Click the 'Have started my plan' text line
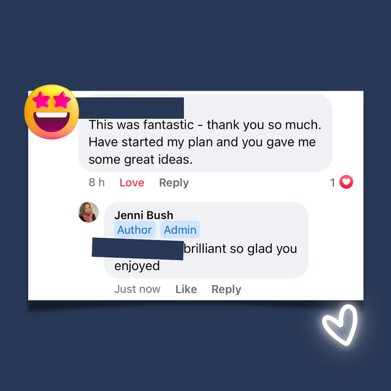This screenshot has height=391, width=391. (x=202, y=142)
